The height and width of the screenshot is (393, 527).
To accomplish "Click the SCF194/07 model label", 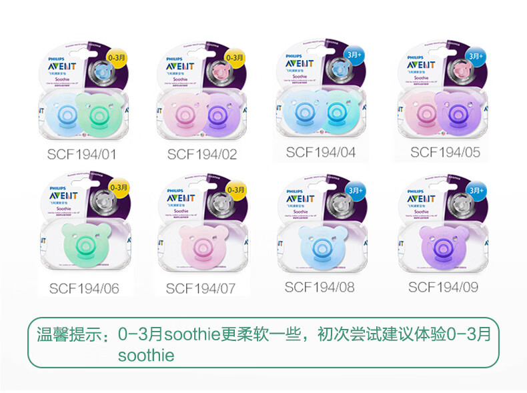I will [x=201, y=288].
